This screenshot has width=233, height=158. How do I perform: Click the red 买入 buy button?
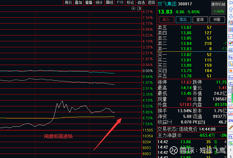(166, 20)
